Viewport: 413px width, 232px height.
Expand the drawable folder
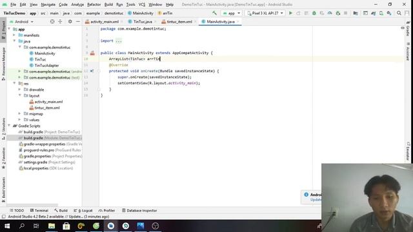(20, 90)
